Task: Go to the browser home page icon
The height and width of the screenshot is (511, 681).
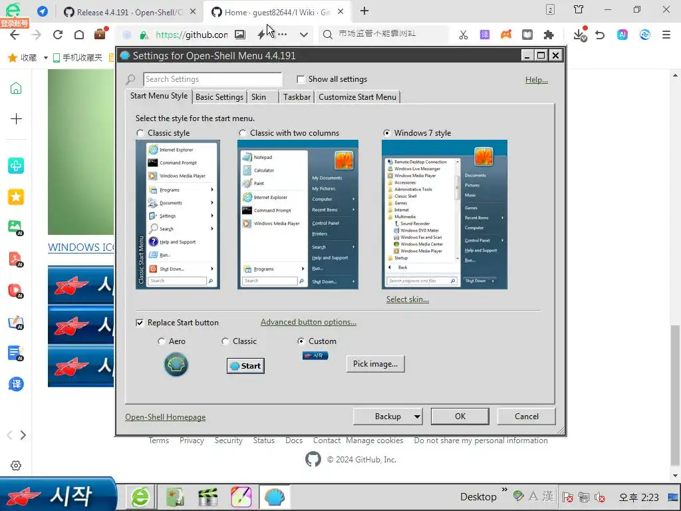Action: (78, 35)
